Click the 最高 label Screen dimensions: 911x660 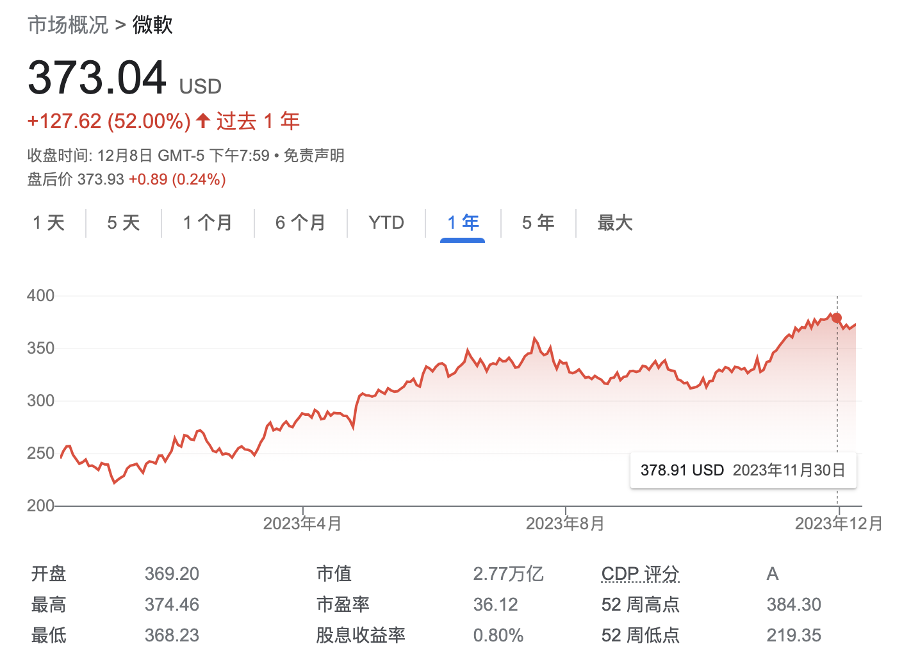click(x=49, y=604)
